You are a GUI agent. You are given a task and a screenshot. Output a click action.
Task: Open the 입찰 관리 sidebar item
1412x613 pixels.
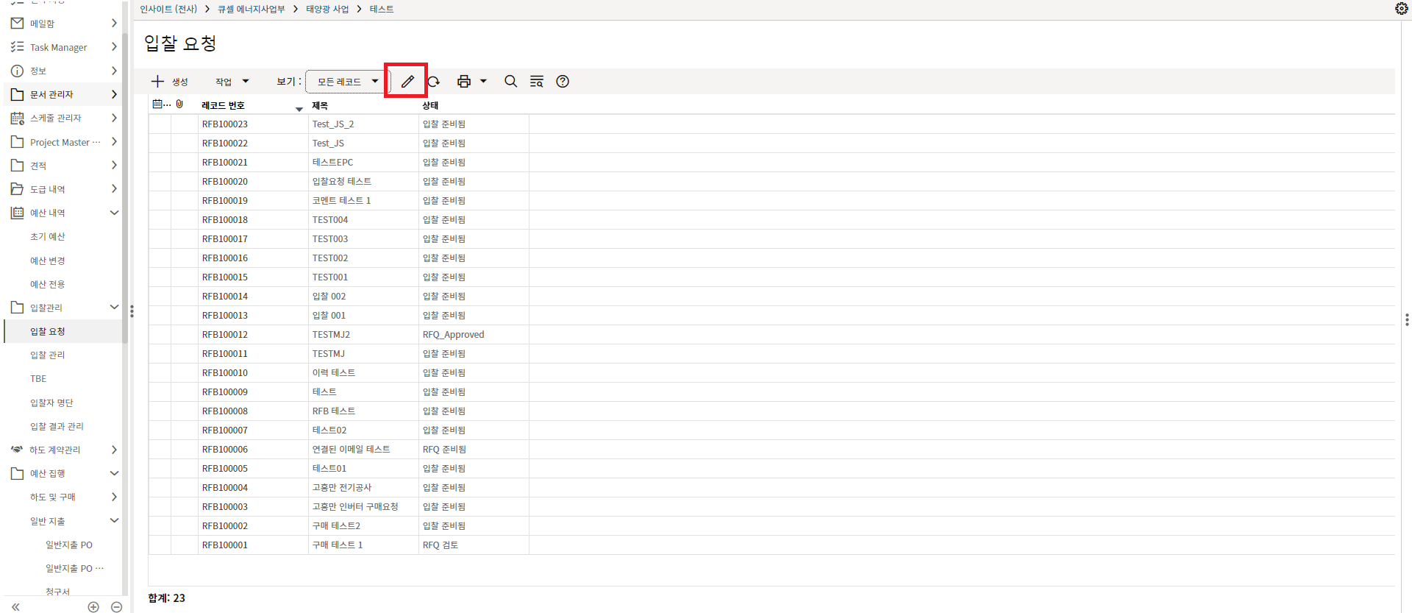(48, 355)
